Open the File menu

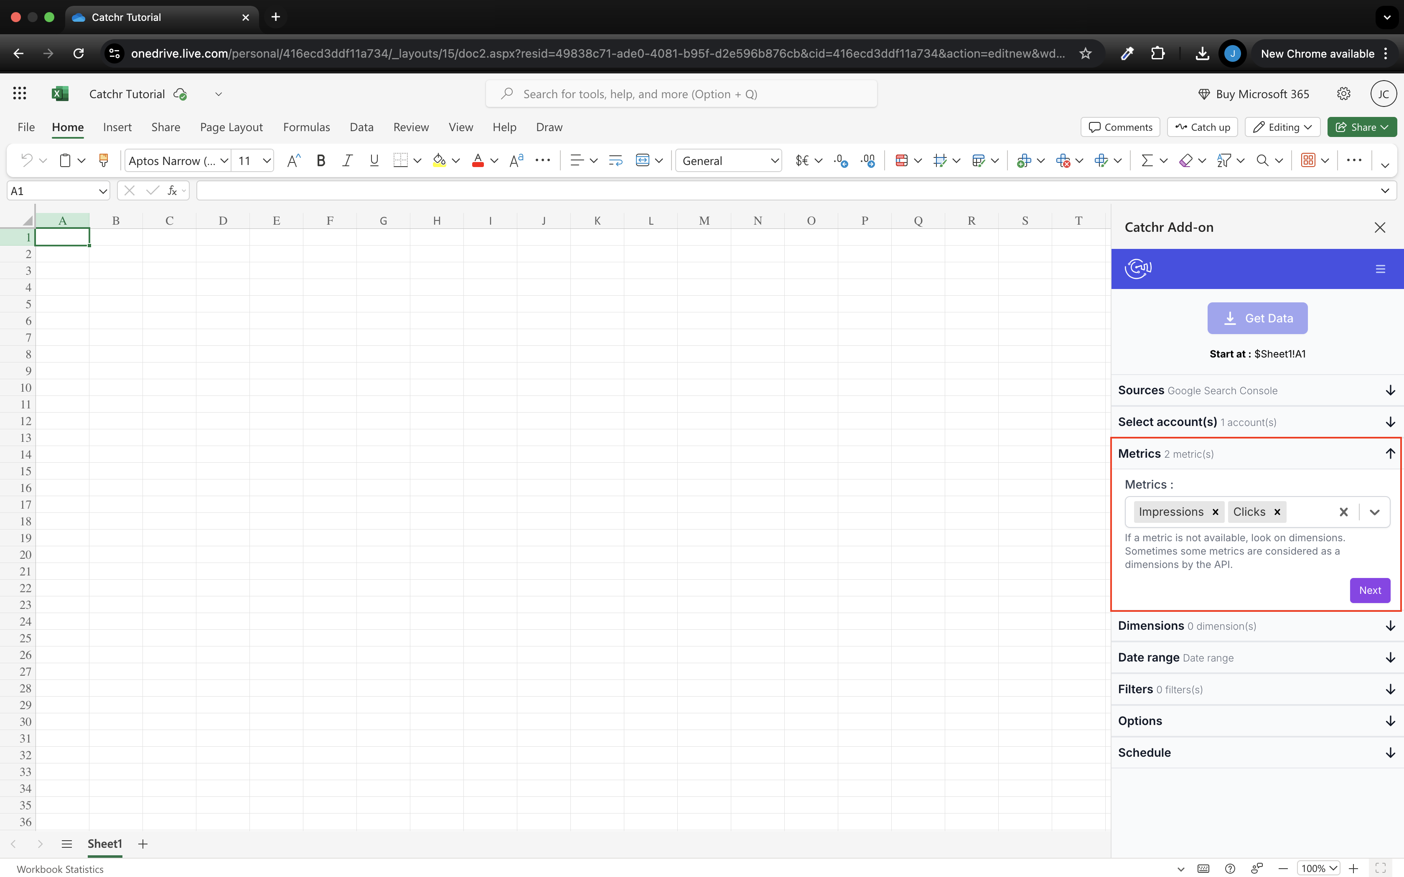click(26, 127)
